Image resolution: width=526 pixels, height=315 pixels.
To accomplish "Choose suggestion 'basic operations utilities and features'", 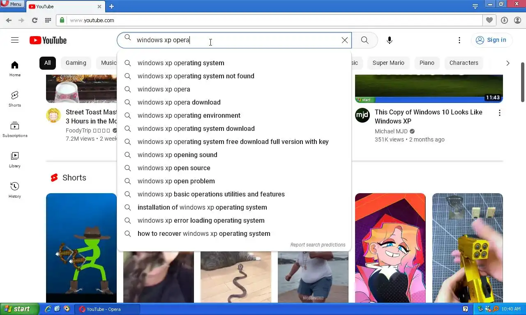I will pyautogui.click(x=234, y=194).
